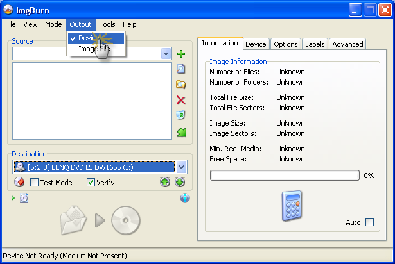Click the blue calculator icon
This screenshot has height=264, width=395.
(292, 206)
